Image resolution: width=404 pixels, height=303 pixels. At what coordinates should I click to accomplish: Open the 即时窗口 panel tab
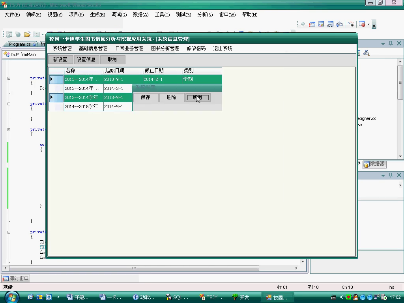[16, 279]
